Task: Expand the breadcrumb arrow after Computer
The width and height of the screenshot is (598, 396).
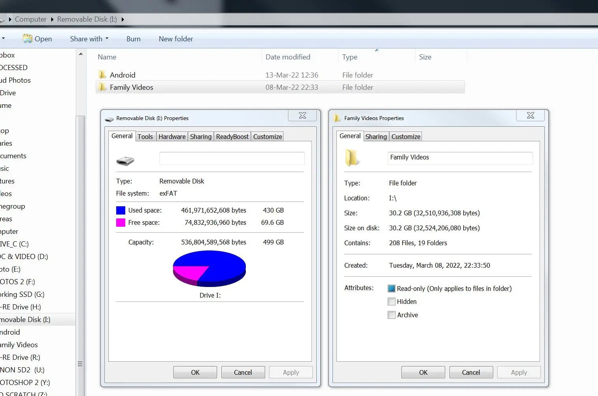Action: coord(52,19)
